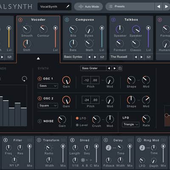The height and width of the screenshot is (170, 170).
Task: Click the Crush knob in noise section
Action: click(96, 119)
